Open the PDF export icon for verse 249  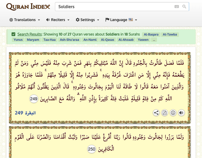coord(164,113)
